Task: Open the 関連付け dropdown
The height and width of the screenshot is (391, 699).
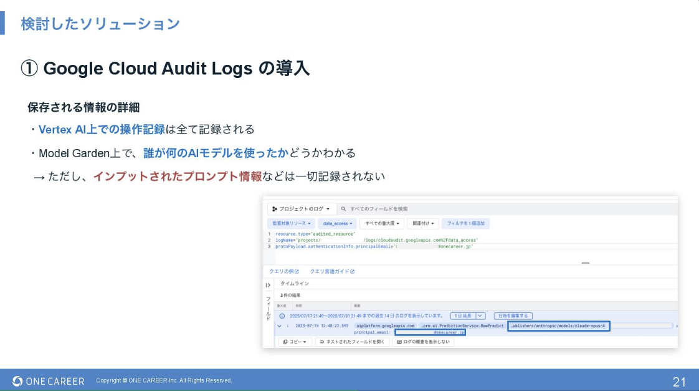Action: click(424, 223)
